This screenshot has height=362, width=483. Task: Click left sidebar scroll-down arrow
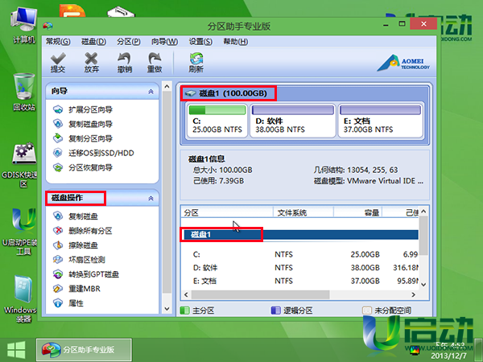click(167, 309)
